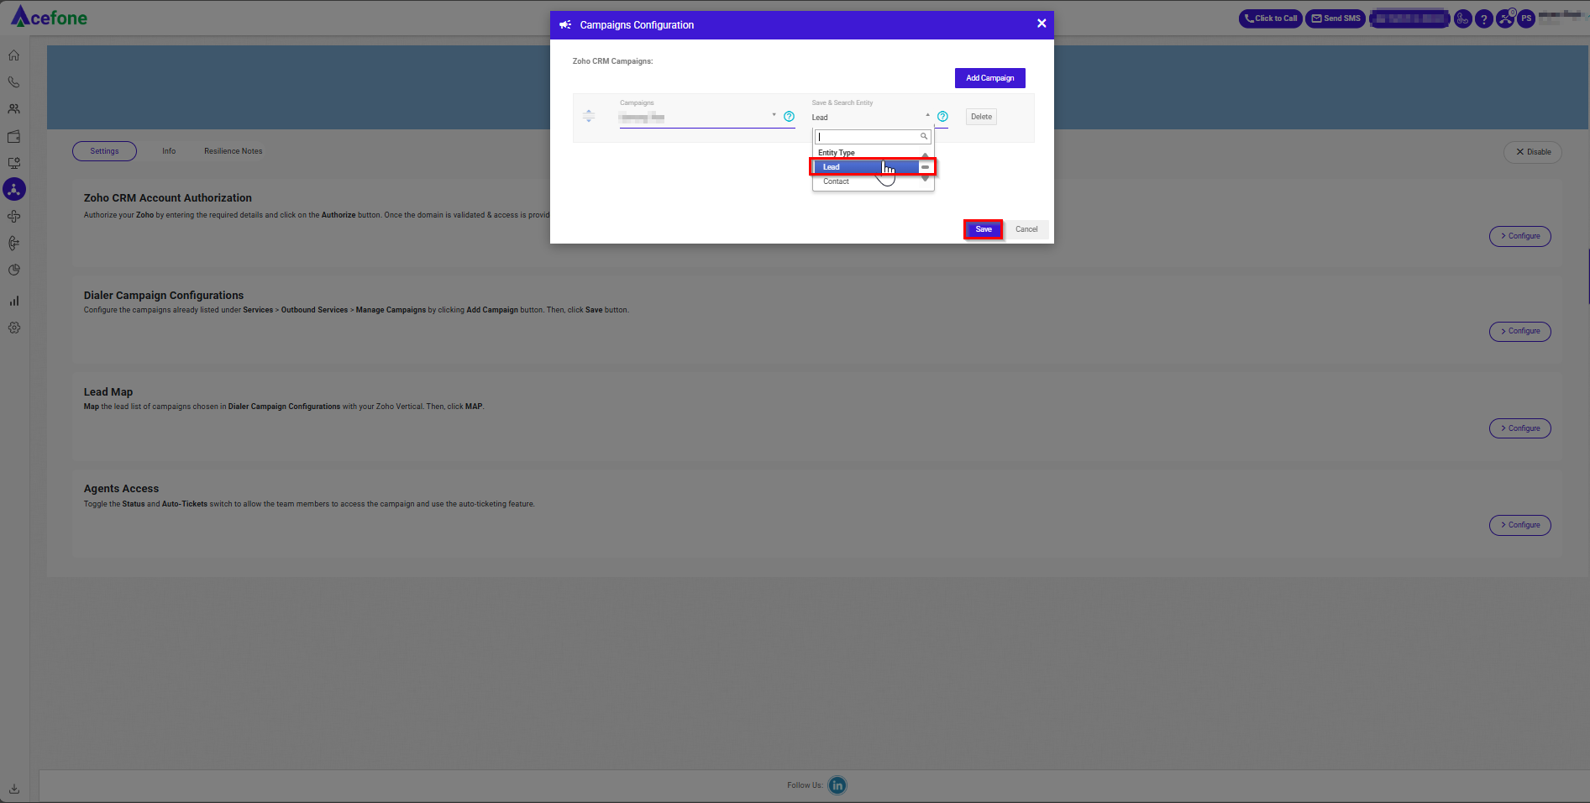Screen dimensions: 1590x803
Task: Open the Home icon in the sidebar
Action: pyautogui.click(x=13, y=55)
